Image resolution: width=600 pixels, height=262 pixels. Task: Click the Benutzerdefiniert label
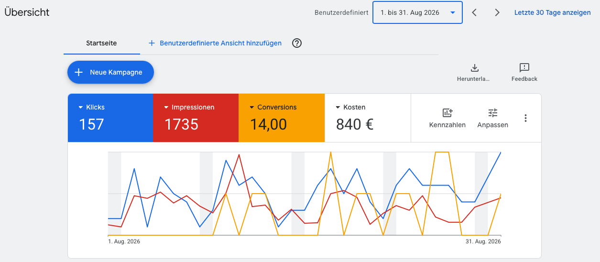click(x=341, y=13)
